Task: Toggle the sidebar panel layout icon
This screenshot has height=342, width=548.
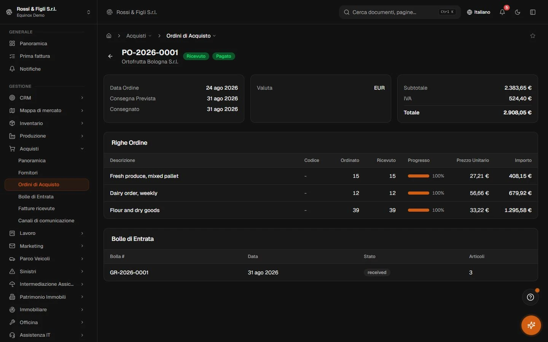Action: pos(533,12)
